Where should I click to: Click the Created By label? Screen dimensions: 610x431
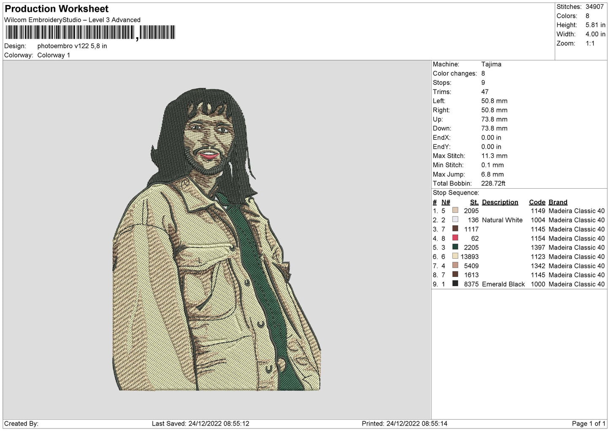pyautogui.click(x=21, y=424)
